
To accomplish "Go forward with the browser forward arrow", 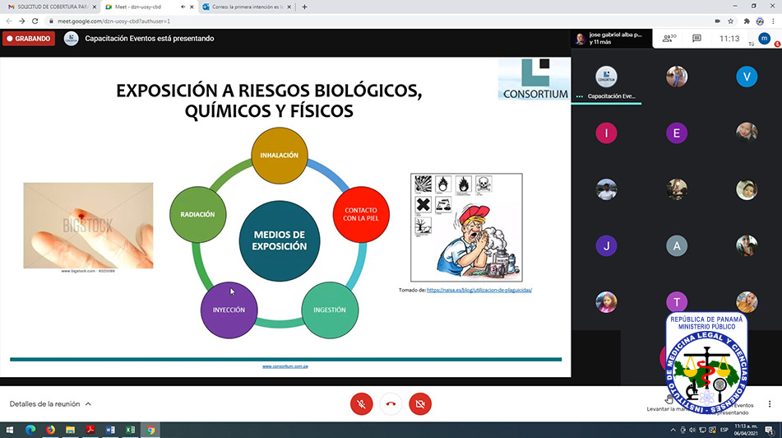I will tap(21, 21).
